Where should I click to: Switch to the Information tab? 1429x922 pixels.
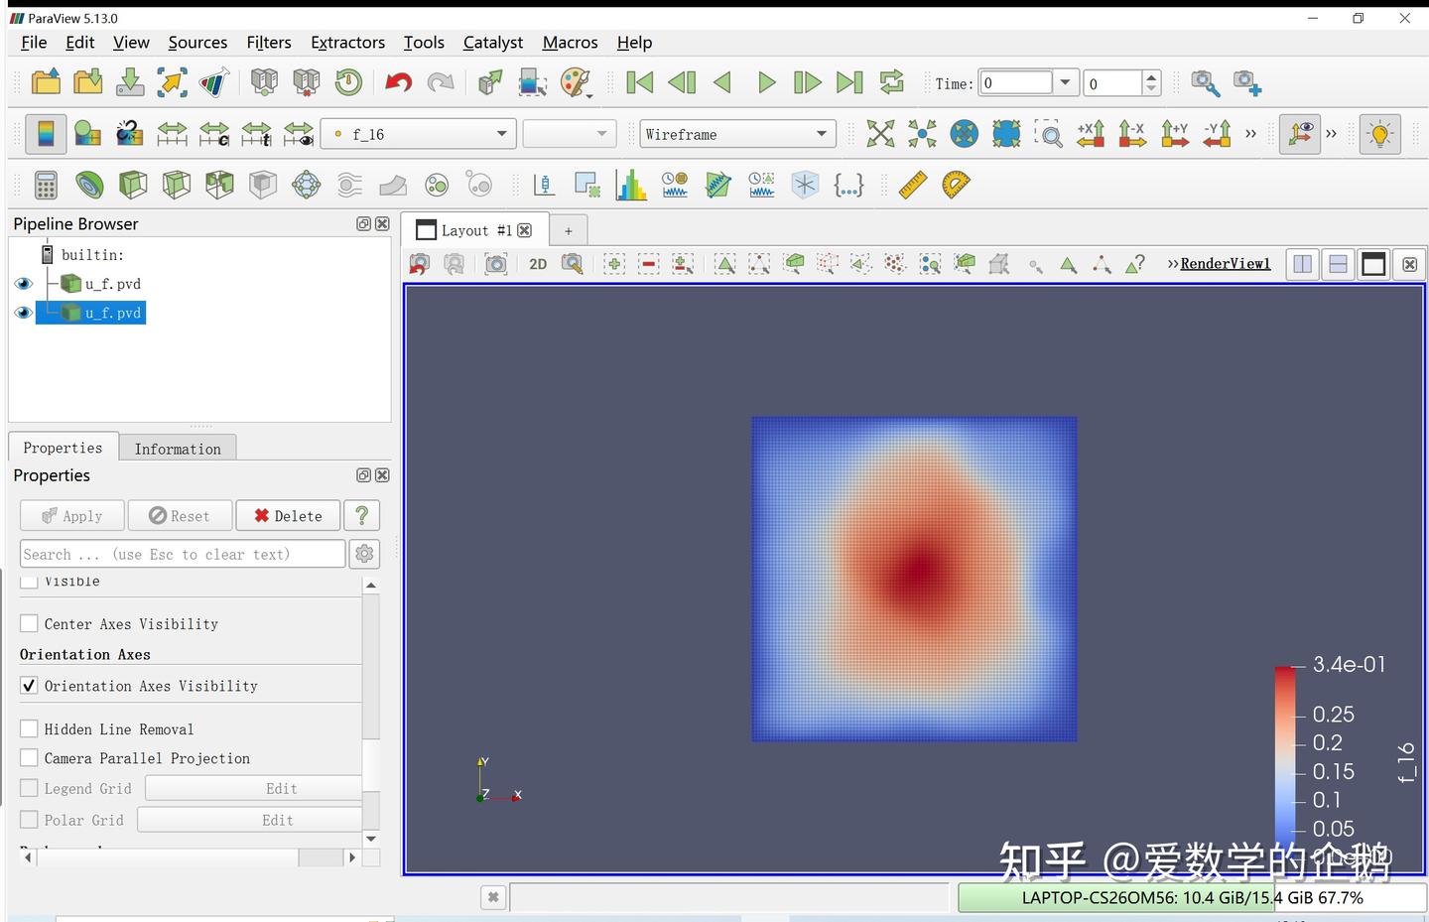[x=178, y=449]
